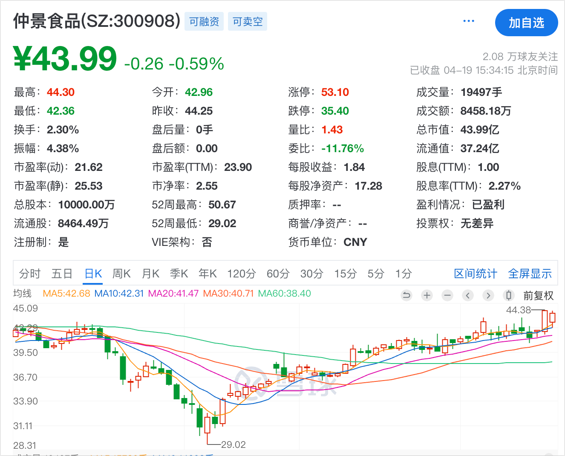
Task: Click the 加自选 add to watchlist button
Action: click(x=526, y=23)
